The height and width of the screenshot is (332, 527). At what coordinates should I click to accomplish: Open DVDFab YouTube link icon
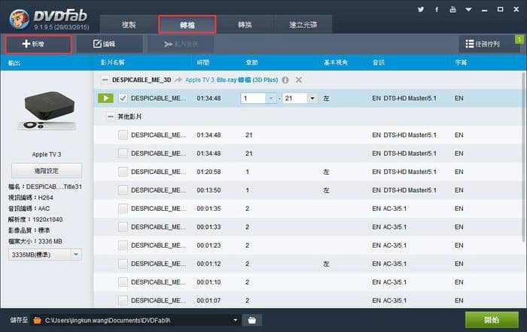click(452, 9)
